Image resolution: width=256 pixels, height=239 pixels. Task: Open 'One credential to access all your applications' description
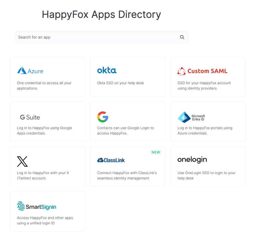click(x=44, y=86)
